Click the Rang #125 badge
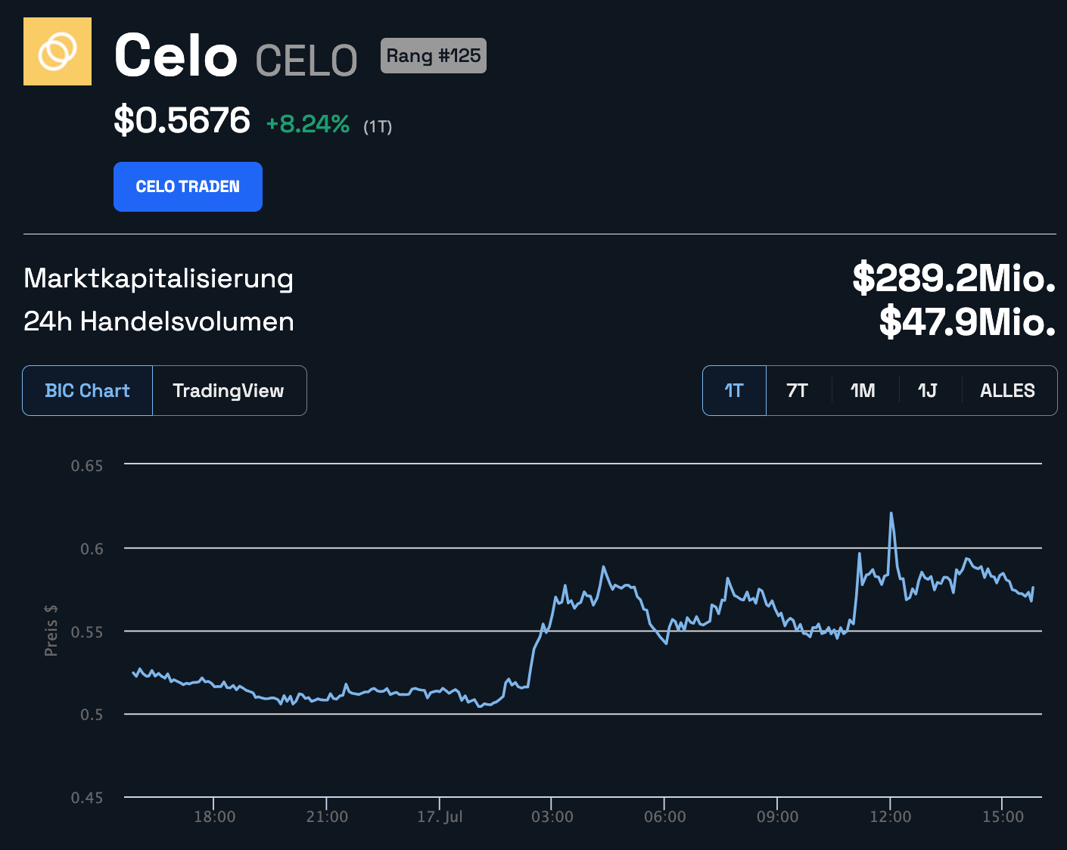The height and width of the screenshot is (850, 1067). click(x=433, y=56)
